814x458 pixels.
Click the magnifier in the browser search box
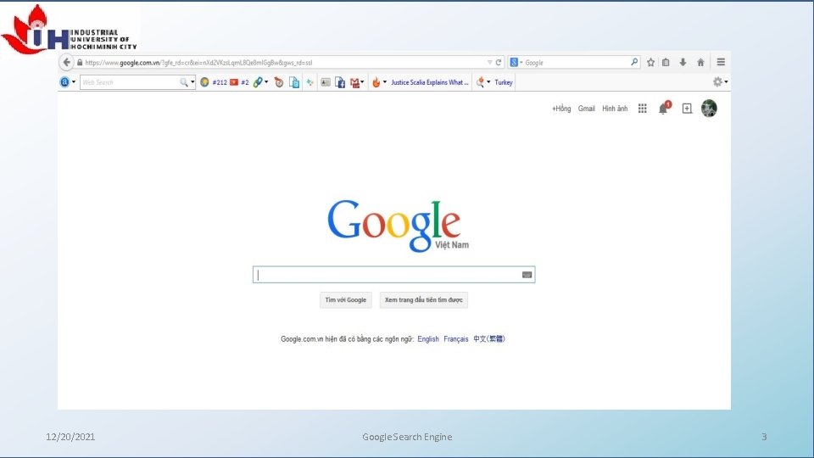point(634,62)
